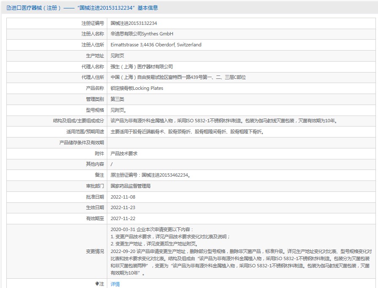The image size is (378, 288).
Task: Click the 注册人名称 row label
Action: pyautogui.click(x=92, y=34)
